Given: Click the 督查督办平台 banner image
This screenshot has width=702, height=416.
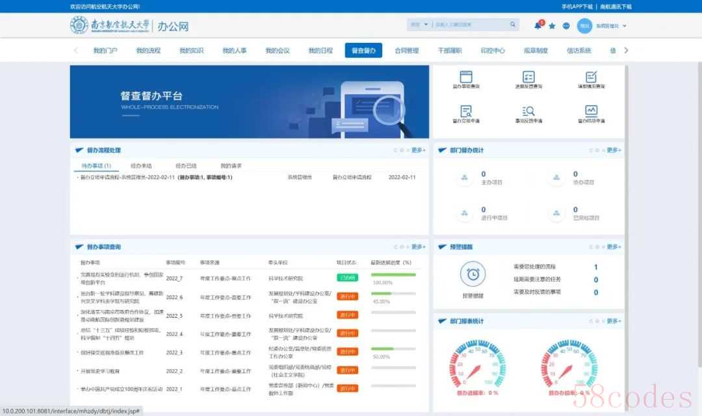Looking at the screenshot, I should [250, 101].
